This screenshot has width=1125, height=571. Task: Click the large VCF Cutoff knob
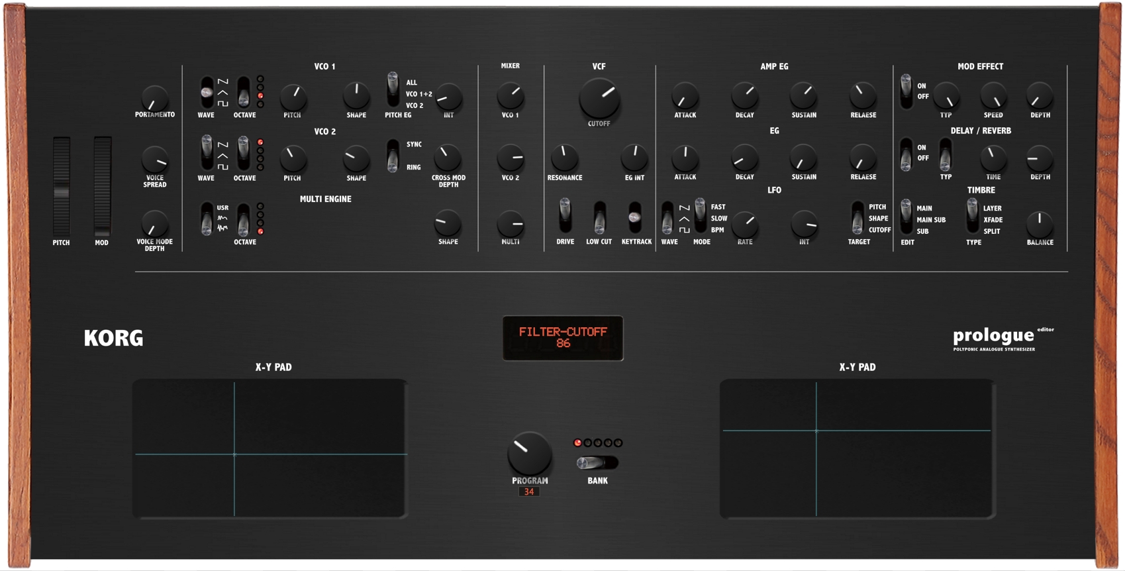pyautogui.click(x=599, y=99)
